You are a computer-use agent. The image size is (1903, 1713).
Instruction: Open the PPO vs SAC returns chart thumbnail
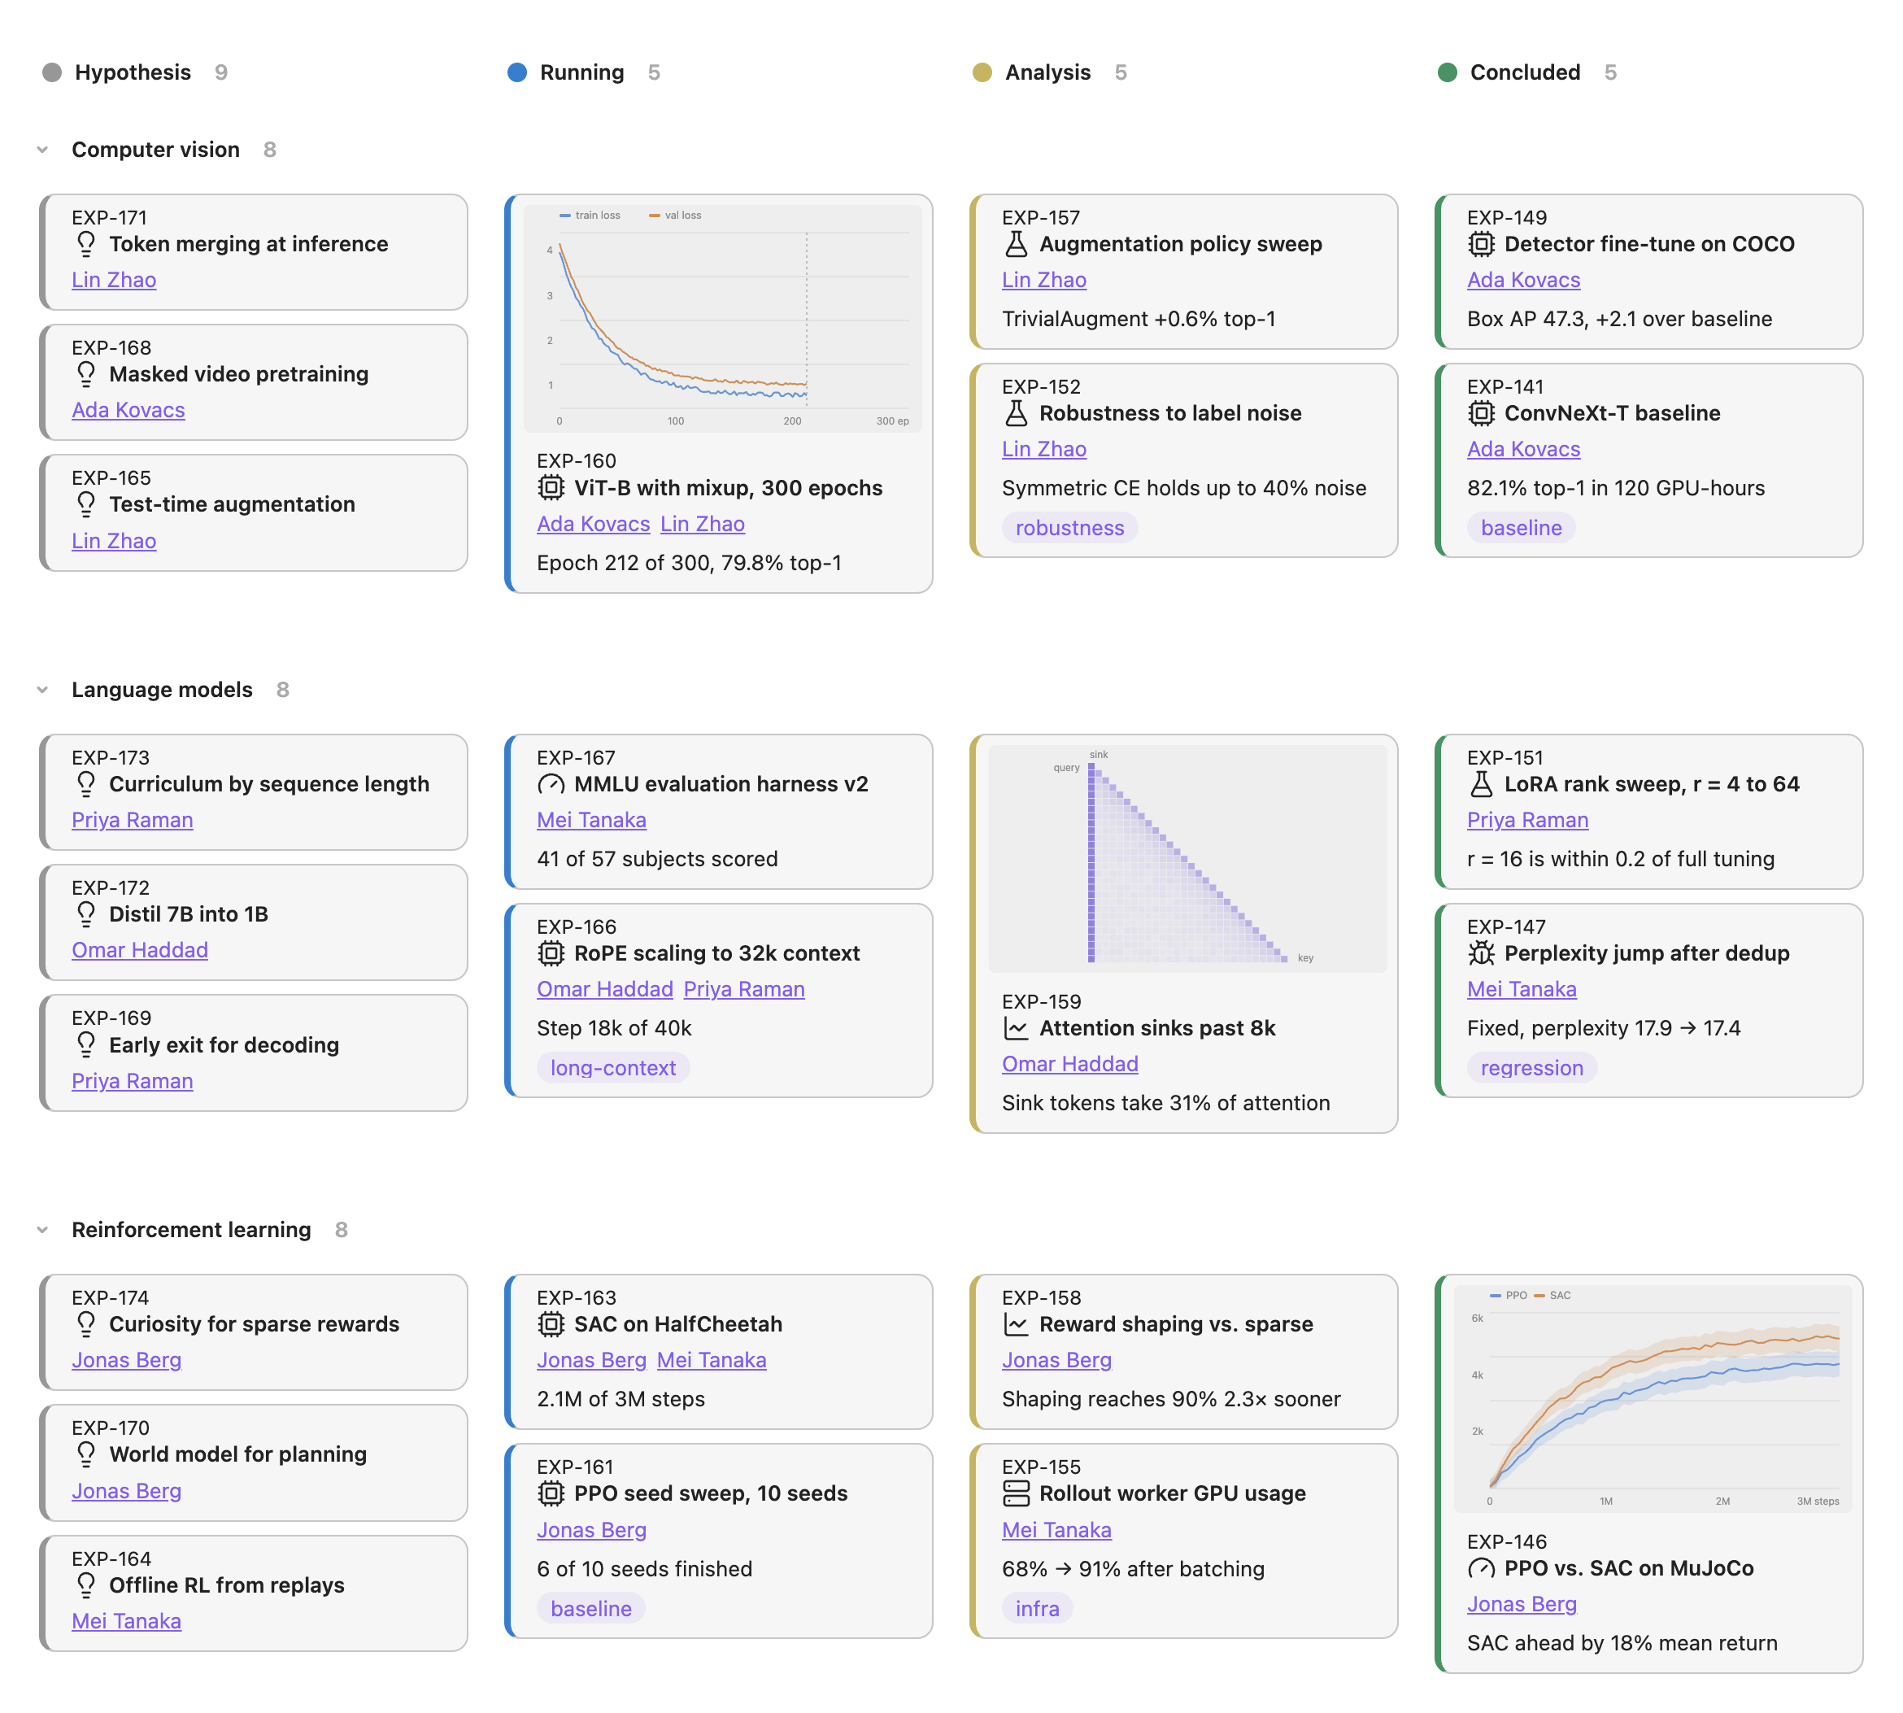(x=1652, y=1399)
